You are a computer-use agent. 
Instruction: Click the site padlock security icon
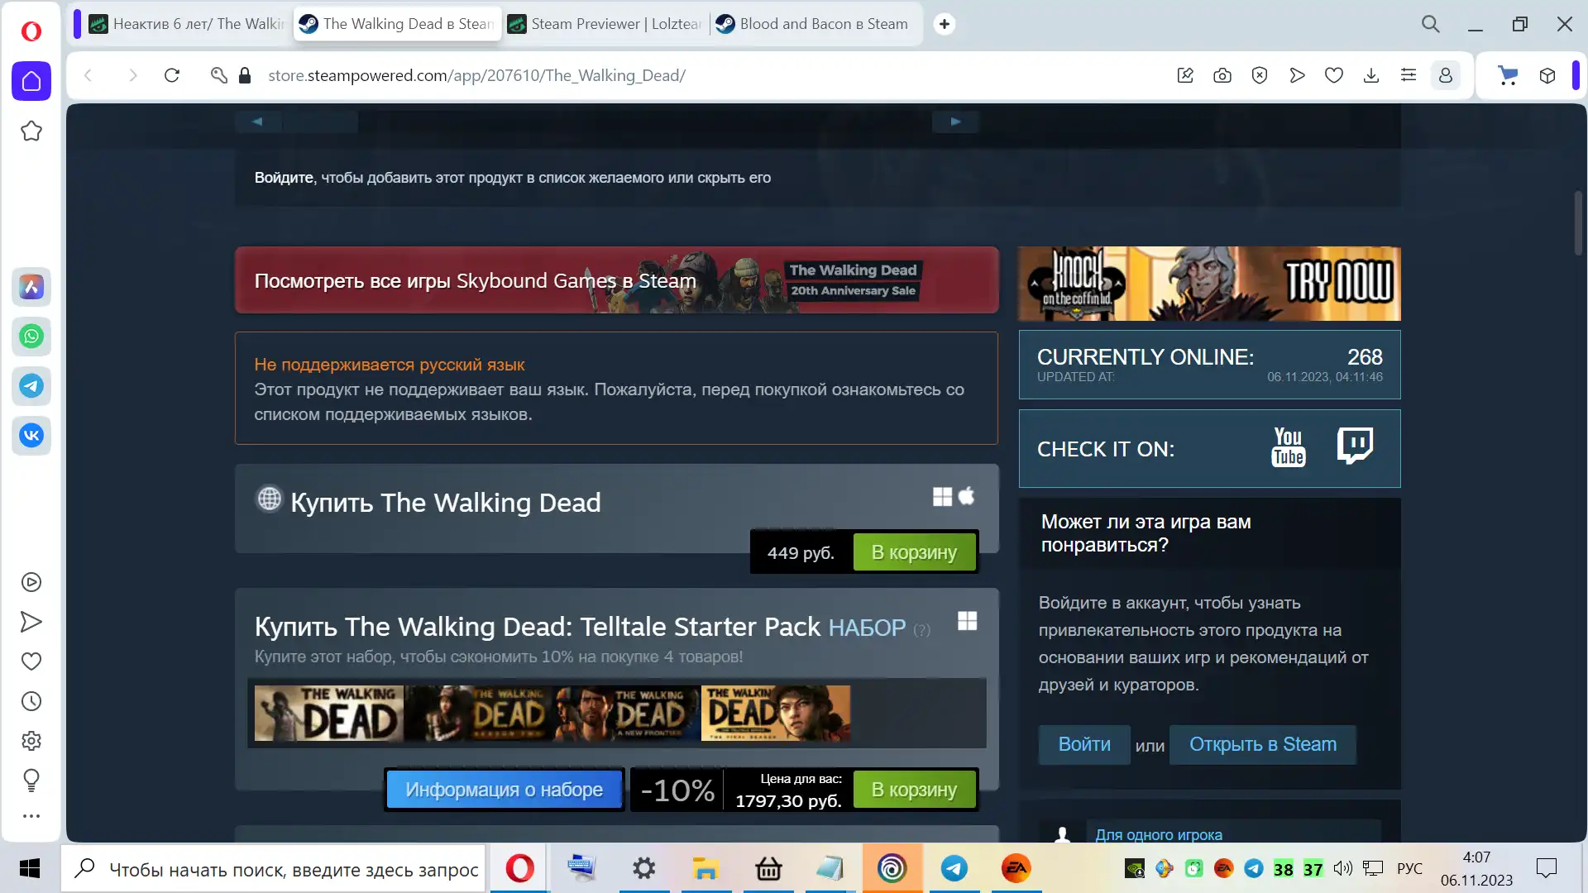245,75
